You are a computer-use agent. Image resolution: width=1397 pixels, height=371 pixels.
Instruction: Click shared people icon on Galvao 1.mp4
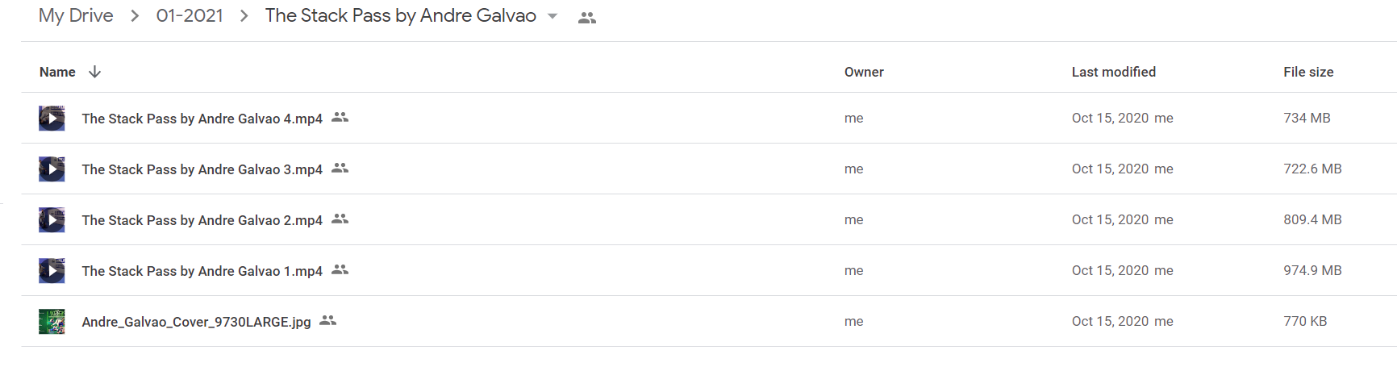(x=340, y=270)
